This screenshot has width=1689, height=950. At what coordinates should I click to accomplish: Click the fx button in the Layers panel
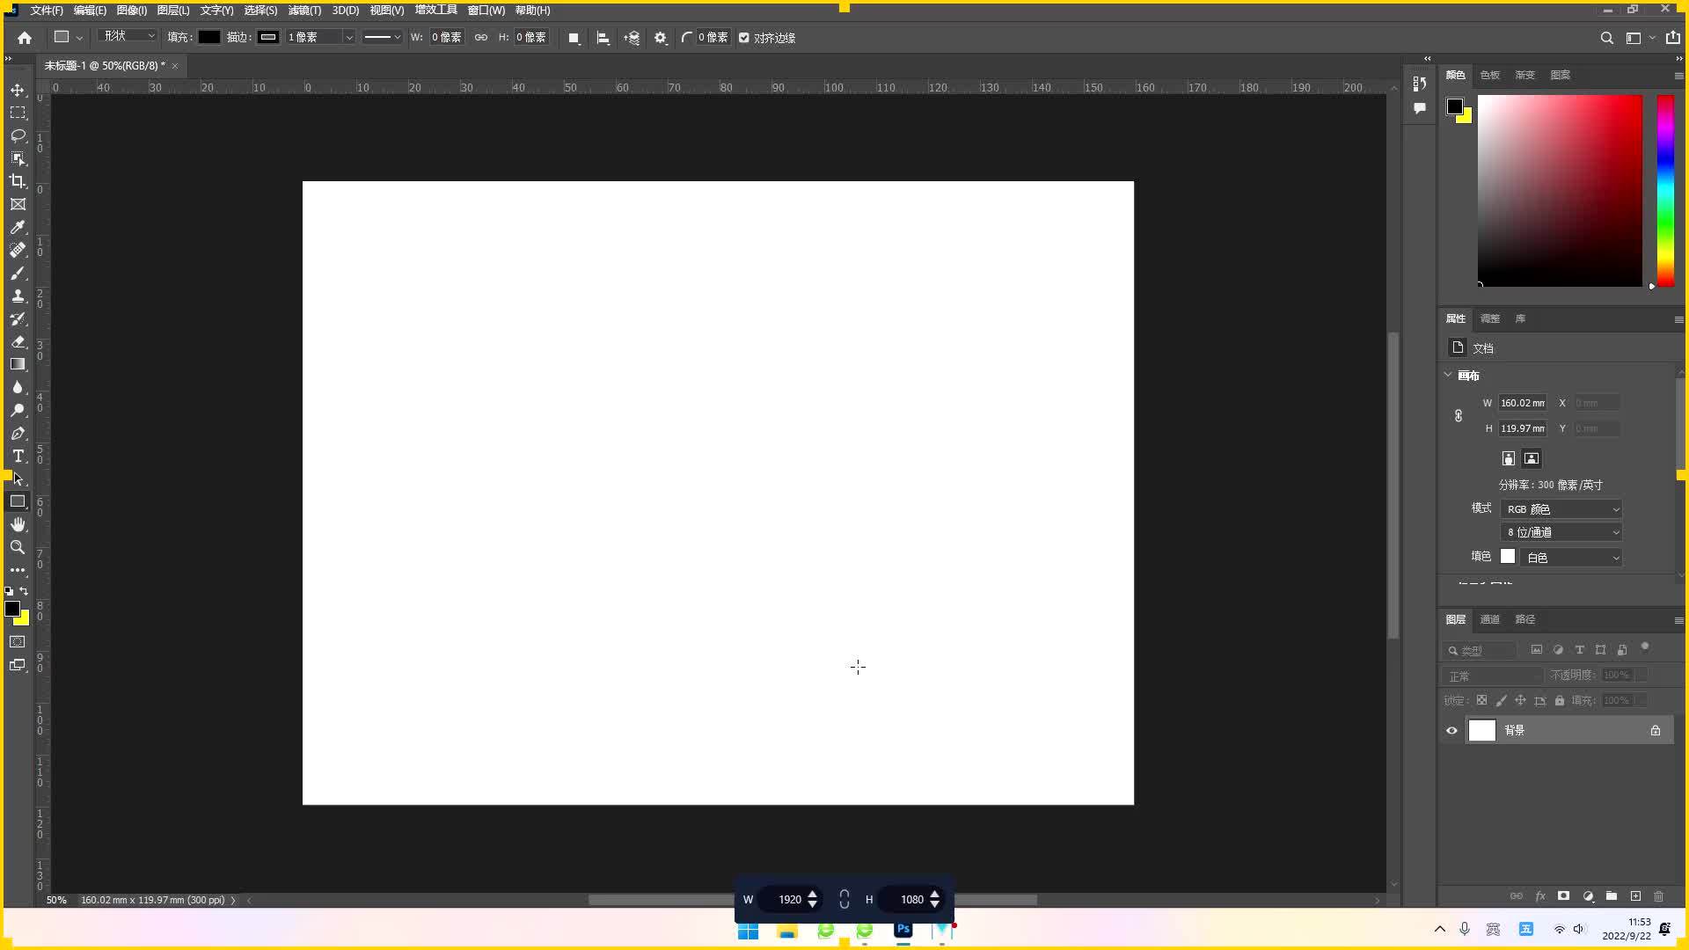(x=1541, y=895)
